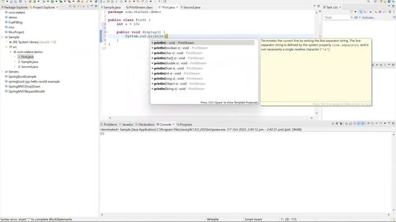
Task: Click the console output line 55
Action: (x=102, y=134)
